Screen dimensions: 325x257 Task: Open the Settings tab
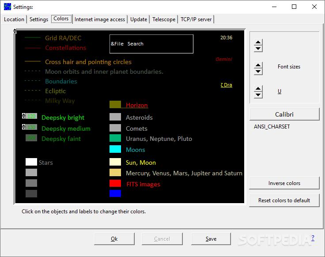tap(39, 19)
